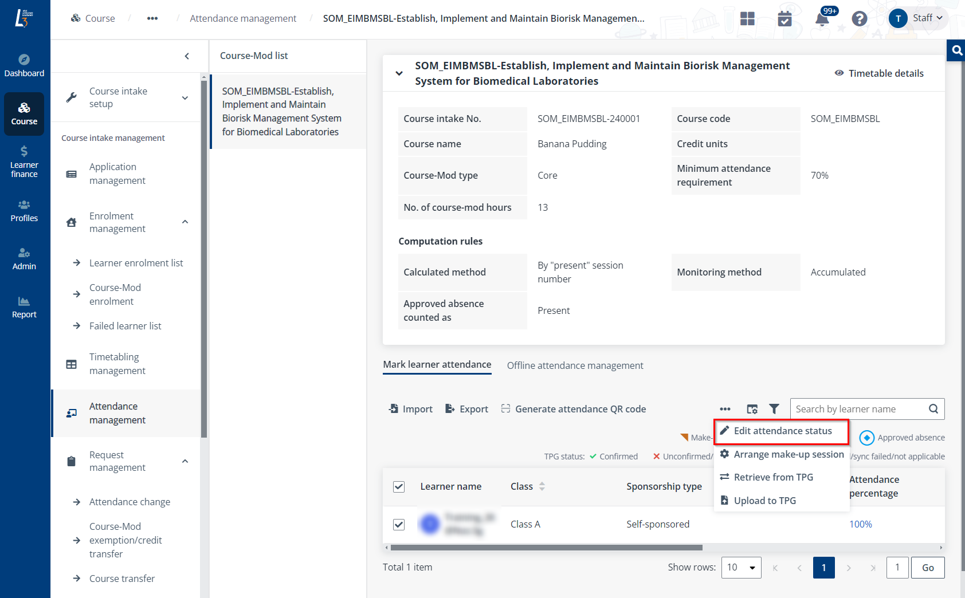This screenshot has width=965, height=598.
Task: Click the help question mark icon
Action: click(x=859, y=19)
